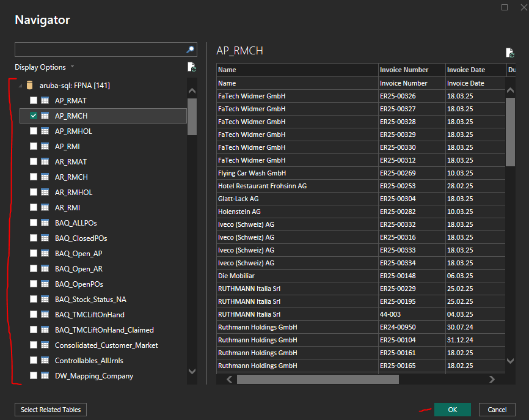Check the AP_RMAT table checkbox
The width and height of the screenshot is (529, 420).
[x=34, y=100]
